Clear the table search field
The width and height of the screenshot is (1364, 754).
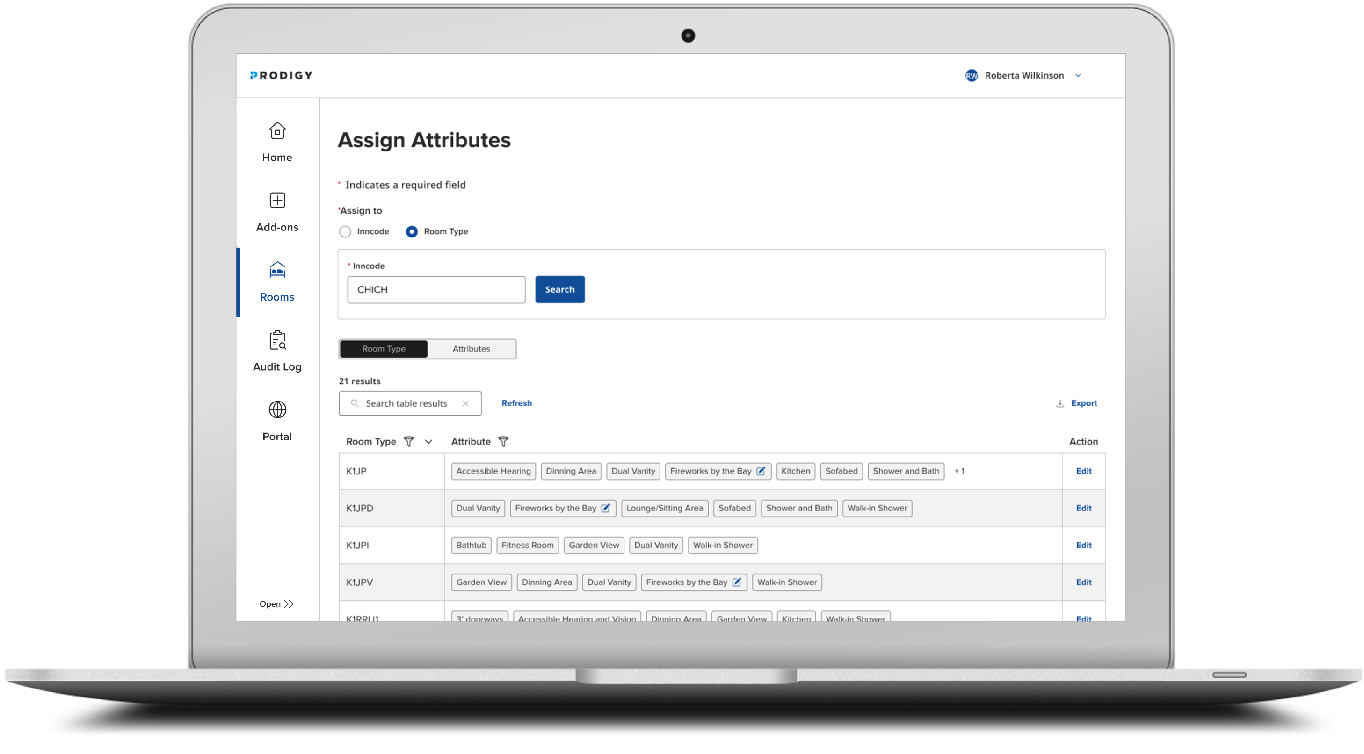tap(466, 403)
